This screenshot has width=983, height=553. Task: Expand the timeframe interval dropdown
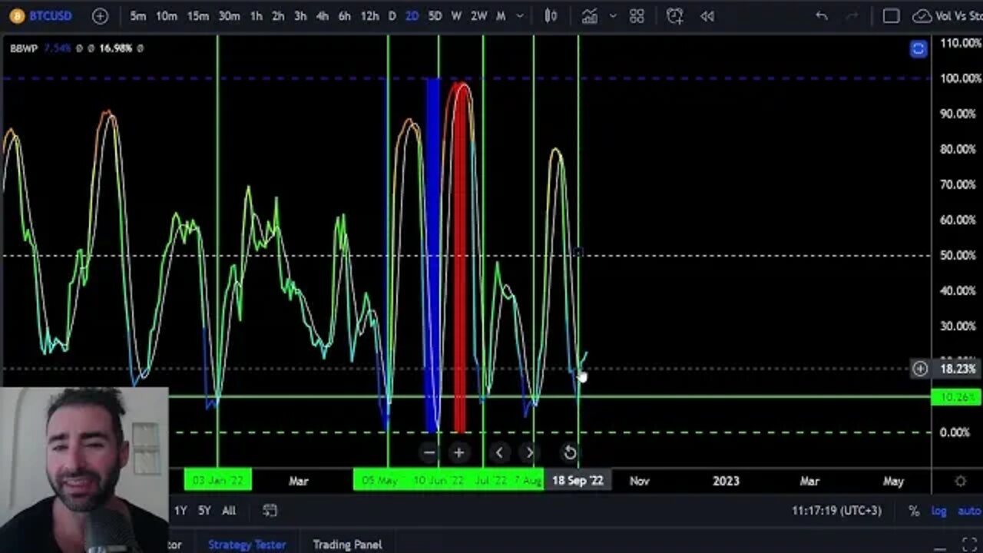[520, 15]
